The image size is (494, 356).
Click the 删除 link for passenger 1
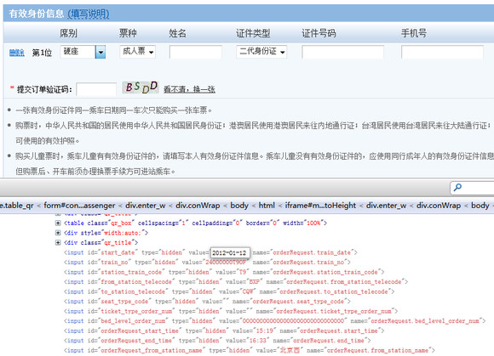(17, 53)
